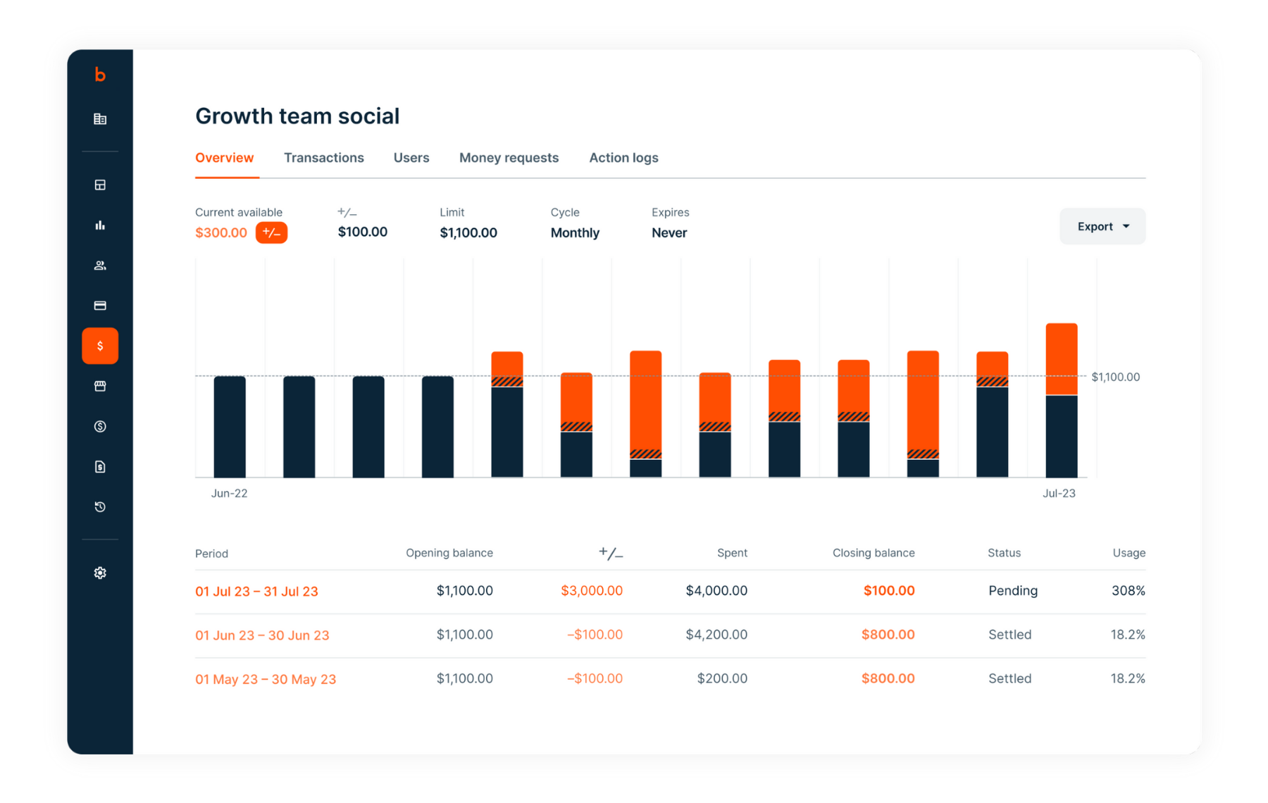1268x803 pixels.
Task: Click the Jun-22 first bar in chart
Action: 230,427
